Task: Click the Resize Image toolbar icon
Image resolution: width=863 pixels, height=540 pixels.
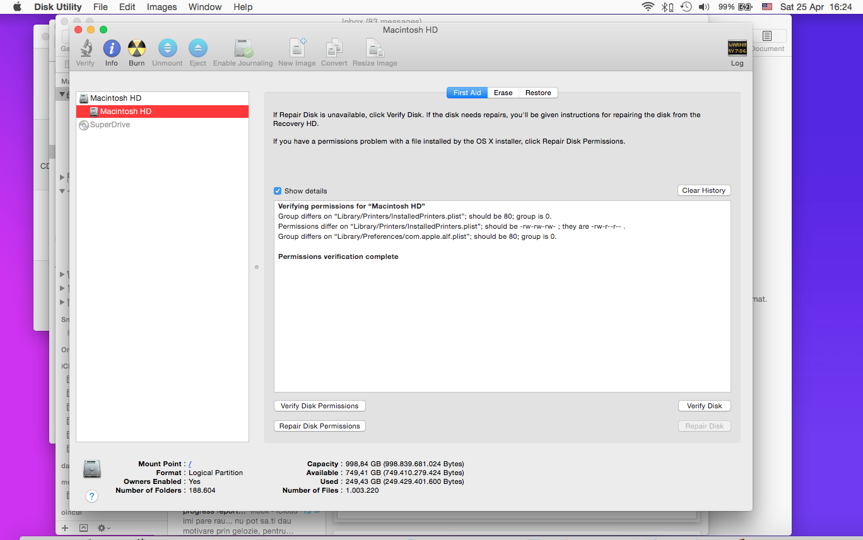Action: pyautogui.click(x=375, y=49)
